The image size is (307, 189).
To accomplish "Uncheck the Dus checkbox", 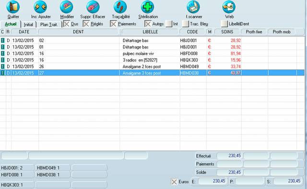I will (67, 24).
